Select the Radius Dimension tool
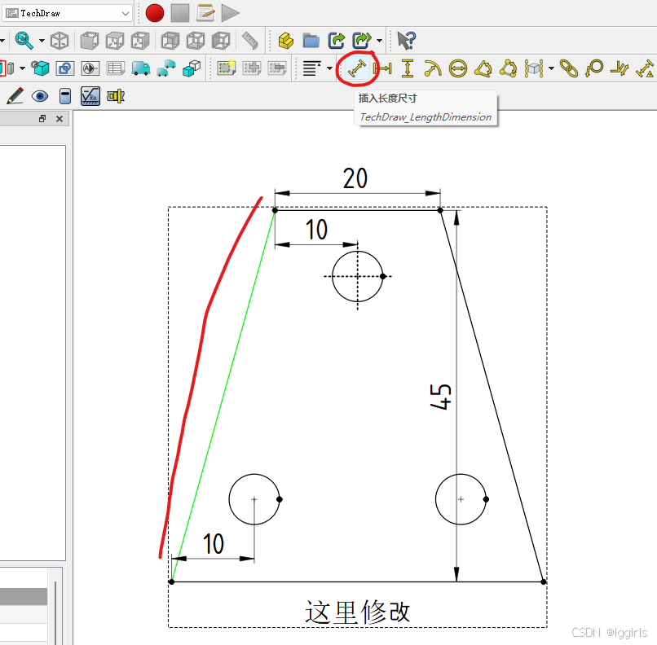 point(432,68)
